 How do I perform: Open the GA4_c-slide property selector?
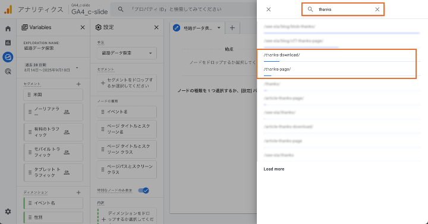(90, 10)
